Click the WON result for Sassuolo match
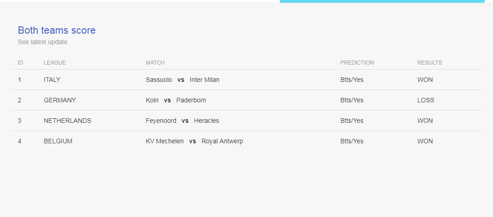The image size is (493, 217). tap(425, 80)
